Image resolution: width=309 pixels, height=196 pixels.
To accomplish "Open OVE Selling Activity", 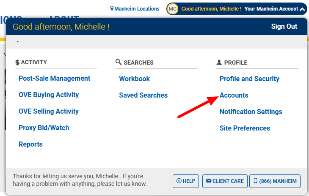I will coord(49,112).
